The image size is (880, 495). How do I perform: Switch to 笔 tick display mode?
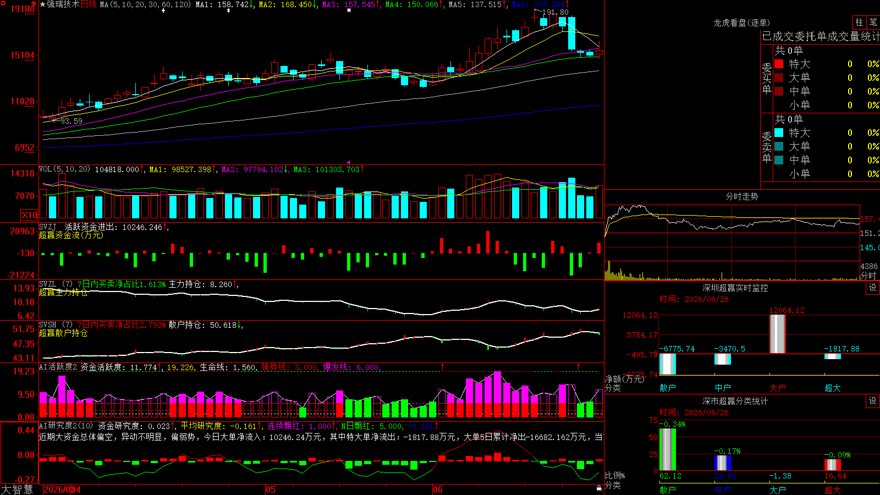873,22
